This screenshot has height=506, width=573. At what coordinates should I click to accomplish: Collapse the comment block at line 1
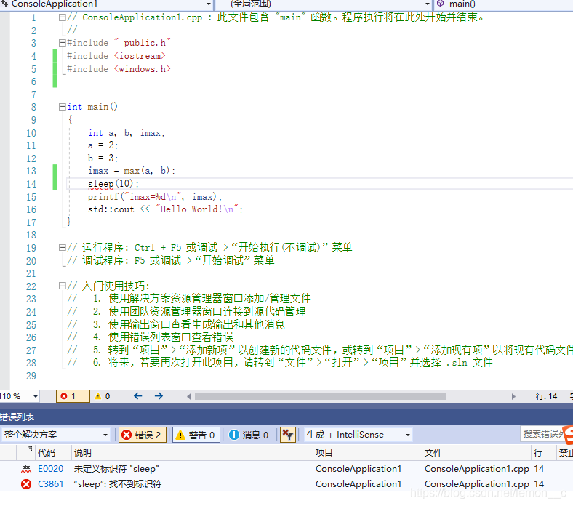[62, 17]
